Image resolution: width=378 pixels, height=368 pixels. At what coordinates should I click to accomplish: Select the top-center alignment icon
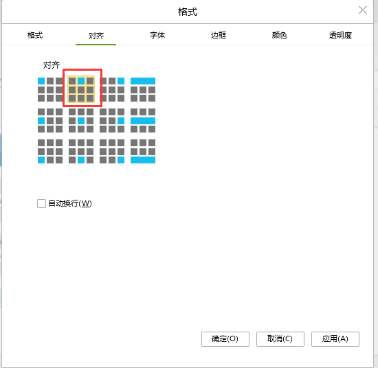pyautogui.click(x=81, y=89)
